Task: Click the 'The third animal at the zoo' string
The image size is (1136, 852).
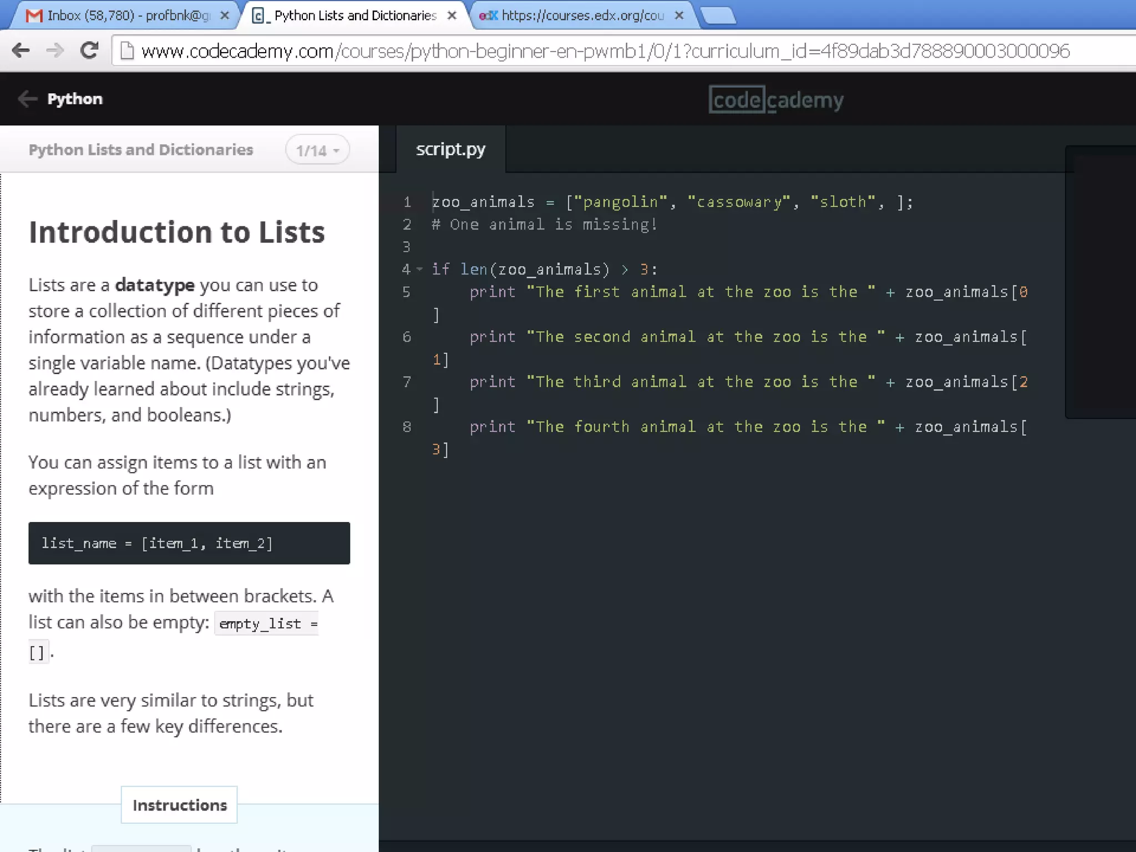Action: (x=701, y=382)
